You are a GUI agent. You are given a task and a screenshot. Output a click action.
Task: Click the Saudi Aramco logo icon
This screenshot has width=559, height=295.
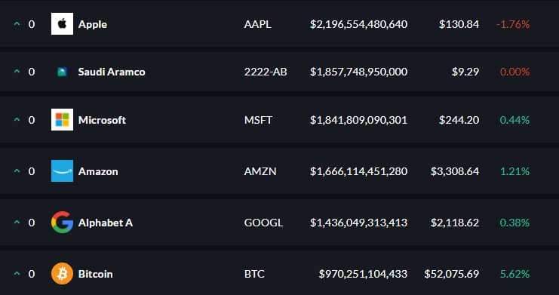(x=62, y=72)
